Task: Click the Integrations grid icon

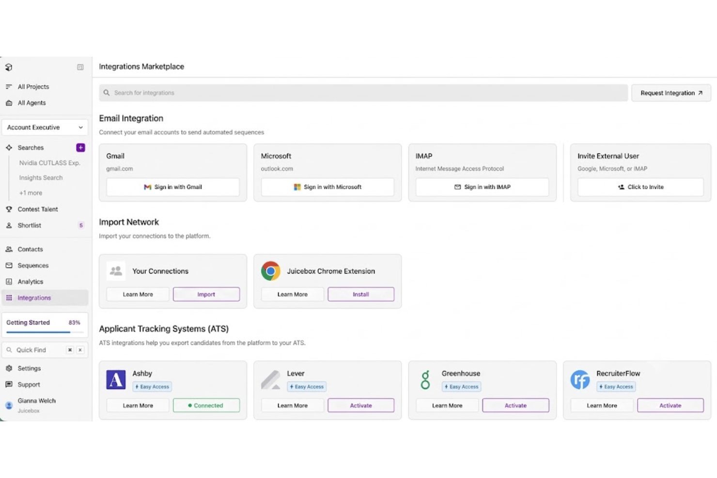Action: click(x=9, y=298)
